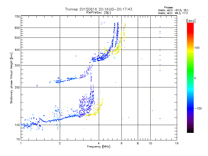The height and width of the screenshot is (156, 208).
Task: Click the x-axis tick label '16'
Action: pos(177,143)
